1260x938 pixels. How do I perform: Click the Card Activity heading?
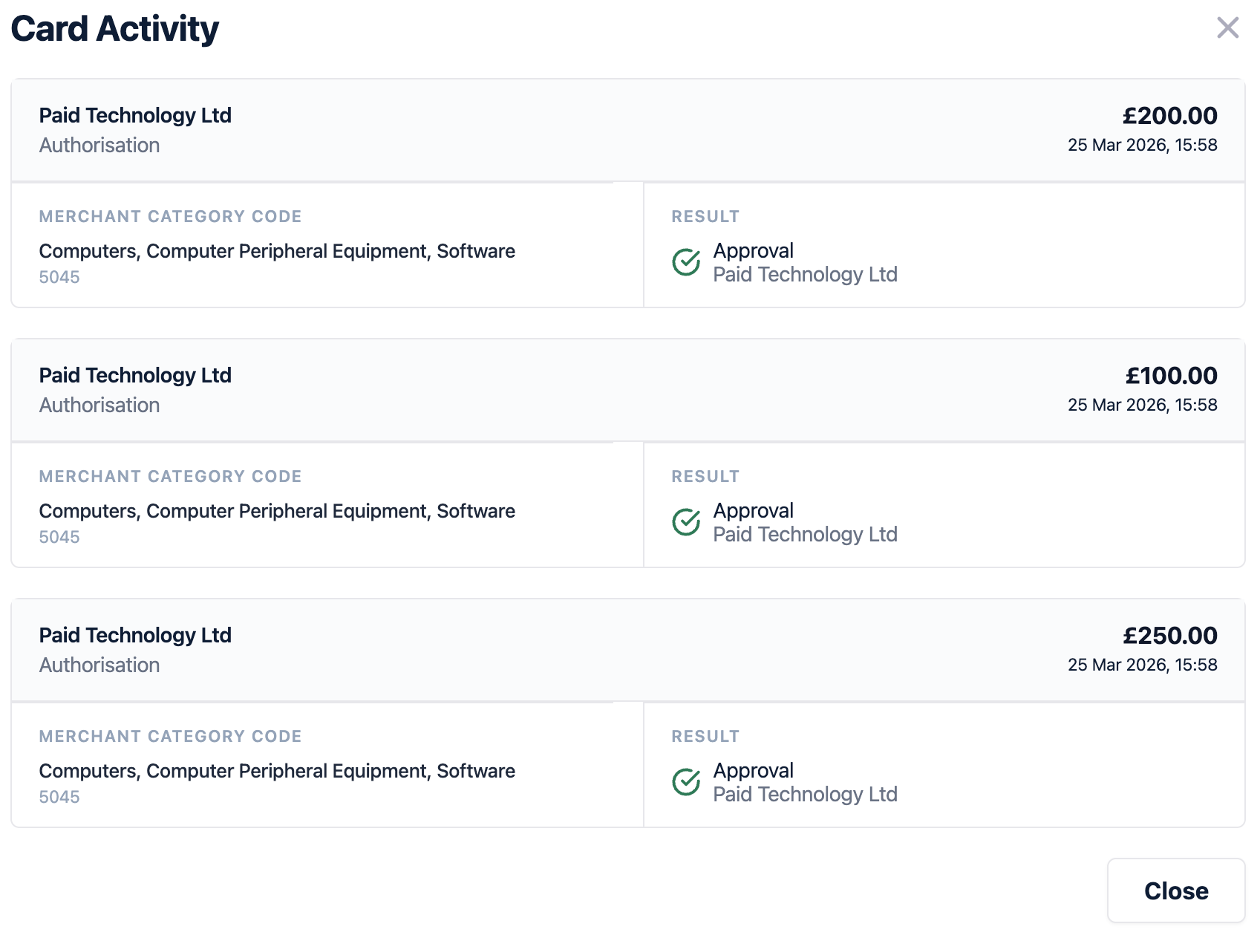(115, 30)
